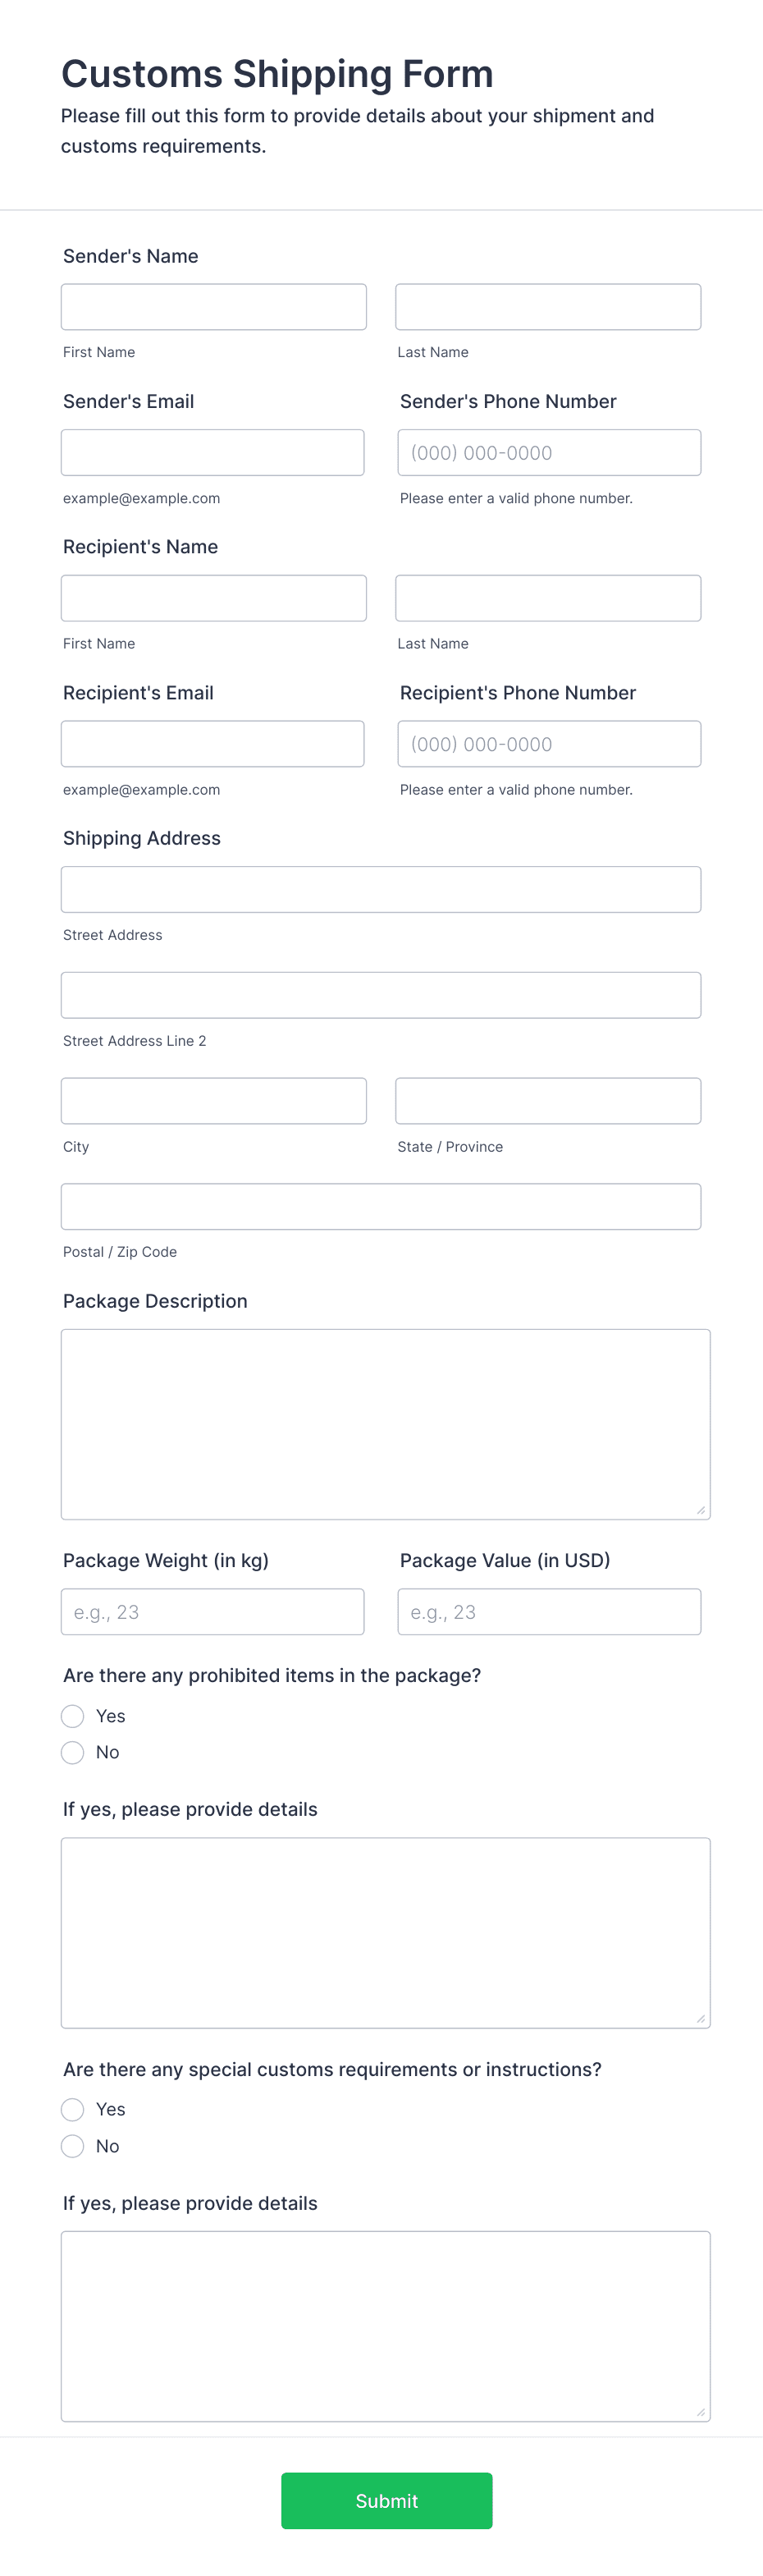Click the Sender's First Name field

click(x=213, y=306)
